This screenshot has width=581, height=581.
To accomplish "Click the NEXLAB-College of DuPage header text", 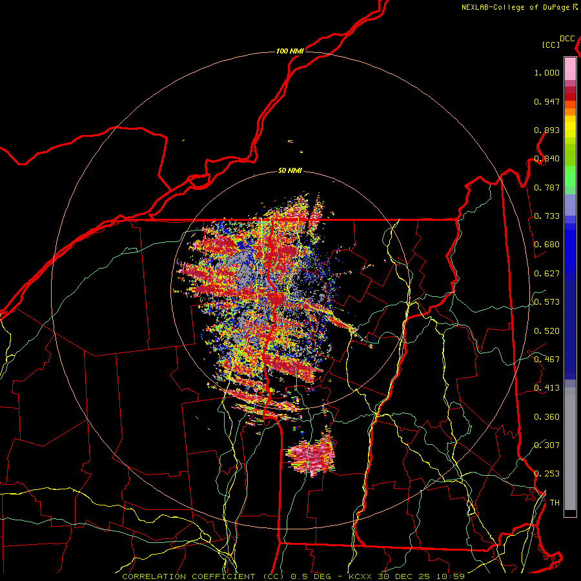I will [515, 7].
